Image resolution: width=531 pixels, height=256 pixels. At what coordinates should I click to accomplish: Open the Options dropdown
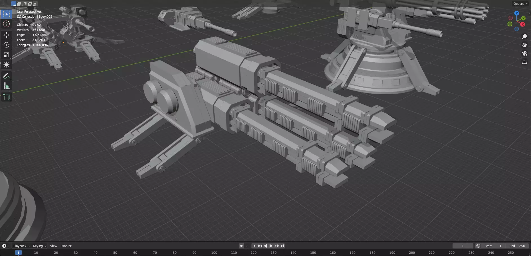[x=521, y=4]
